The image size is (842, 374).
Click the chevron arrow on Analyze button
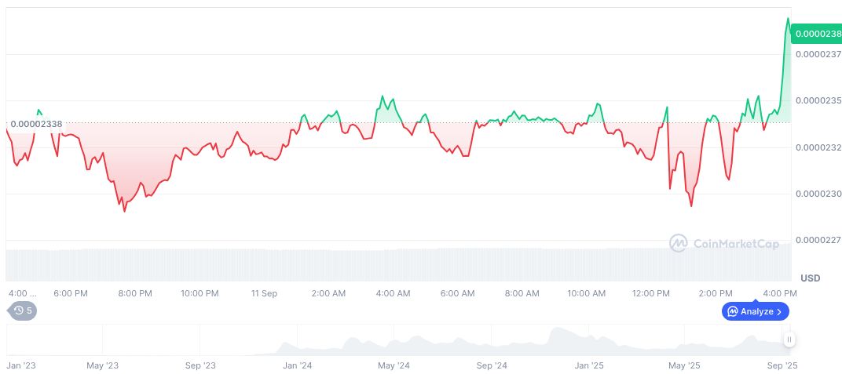pos(778,311)
